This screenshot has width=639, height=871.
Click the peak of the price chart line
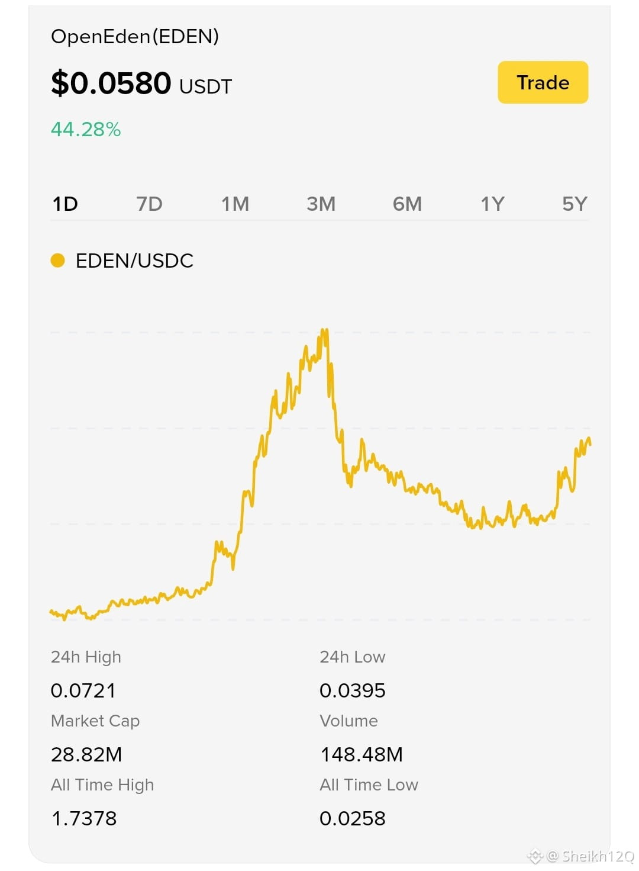pos(324,331)
